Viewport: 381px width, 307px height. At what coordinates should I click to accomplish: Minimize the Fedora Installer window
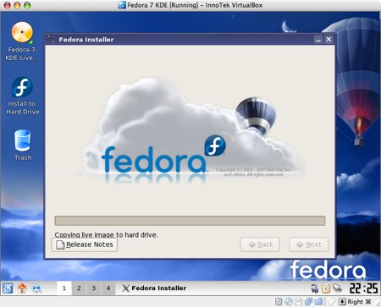[x=318, y=40]
